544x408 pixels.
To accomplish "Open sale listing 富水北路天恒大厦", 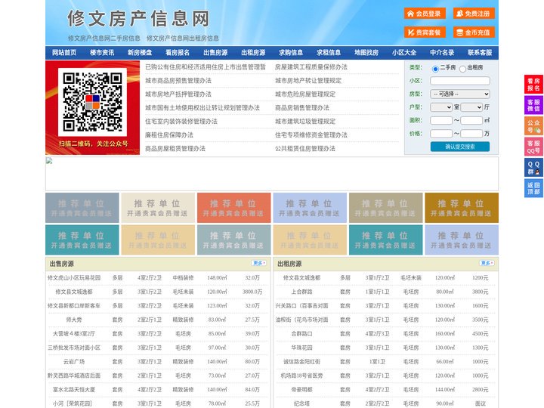I will click(x=74, y=390).
